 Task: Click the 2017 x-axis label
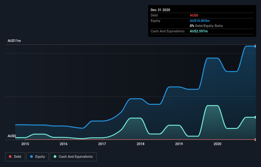tap(102, 144)
